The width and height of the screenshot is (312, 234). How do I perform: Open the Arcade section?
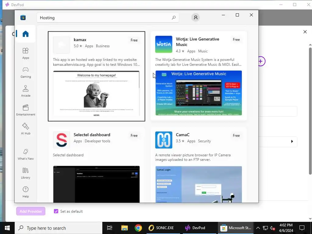(26, 91)
